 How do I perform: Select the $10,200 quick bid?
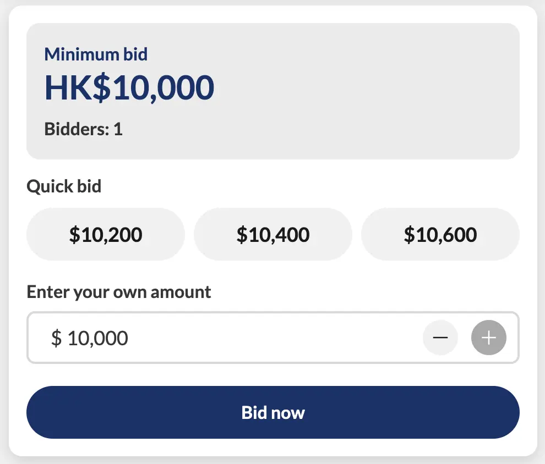(106, 235)
